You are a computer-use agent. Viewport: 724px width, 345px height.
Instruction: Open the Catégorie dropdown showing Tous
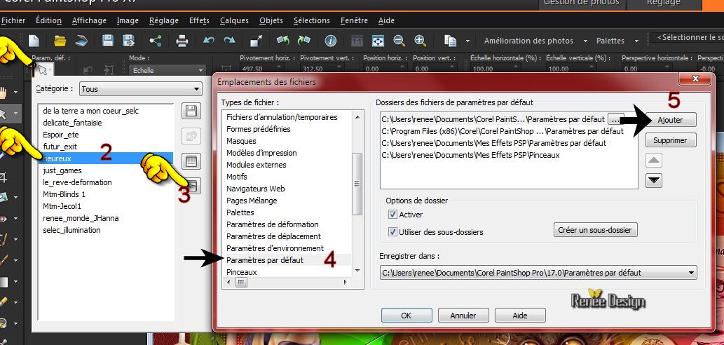coord(141,89)
